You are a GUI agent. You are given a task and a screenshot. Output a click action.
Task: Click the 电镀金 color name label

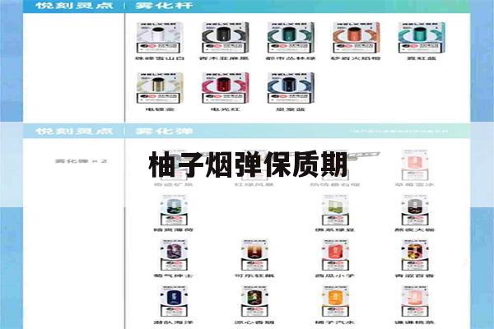[160, 109]
